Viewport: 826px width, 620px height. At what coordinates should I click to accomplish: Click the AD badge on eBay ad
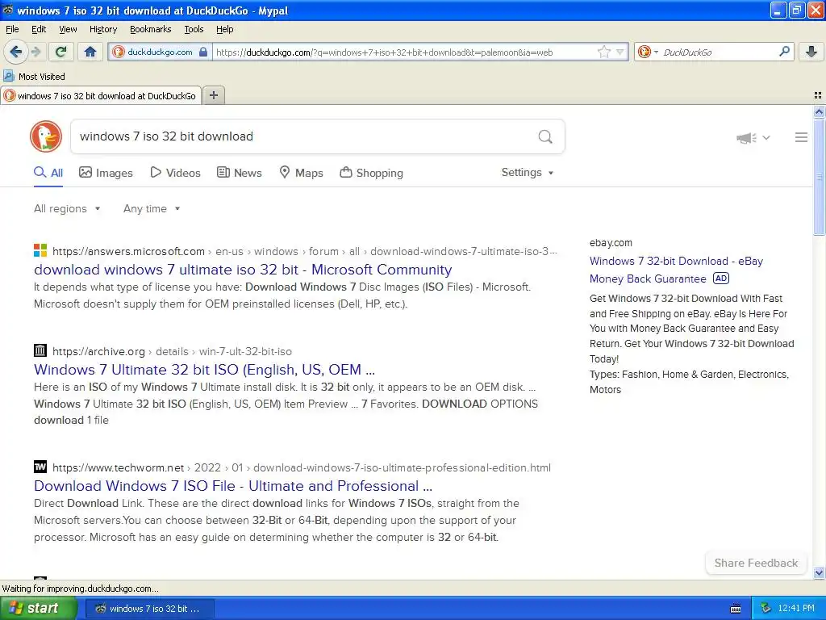coord(720,279)
